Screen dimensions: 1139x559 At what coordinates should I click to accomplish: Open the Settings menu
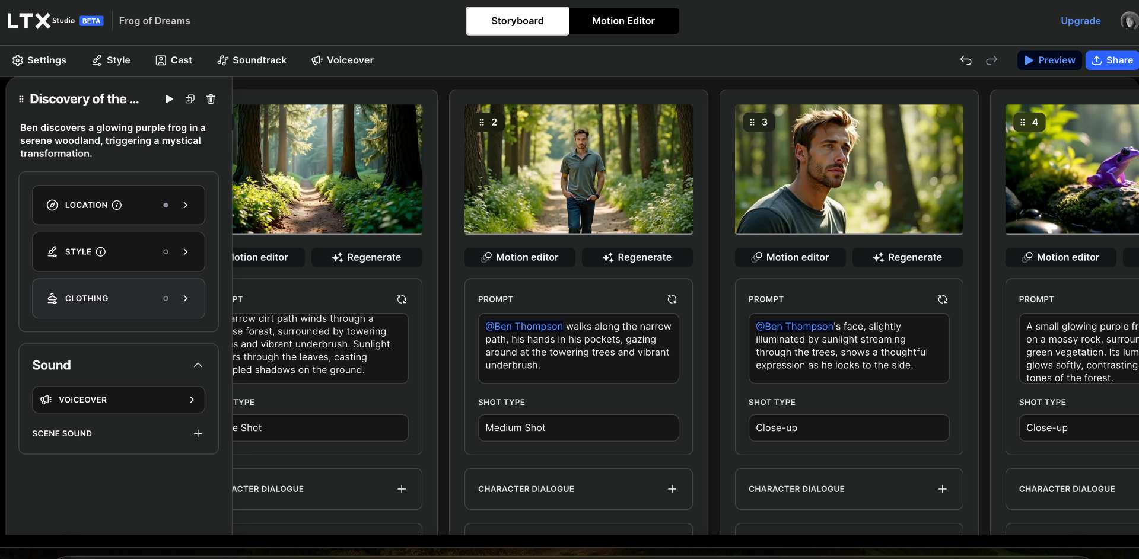(x=39, y=60)
